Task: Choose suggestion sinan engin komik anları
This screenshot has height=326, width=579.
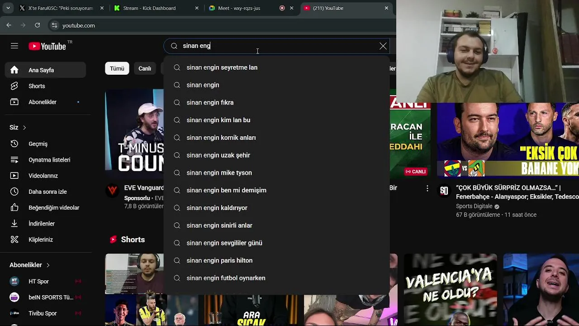Action: pyautogui.click(x=276, y=138)
